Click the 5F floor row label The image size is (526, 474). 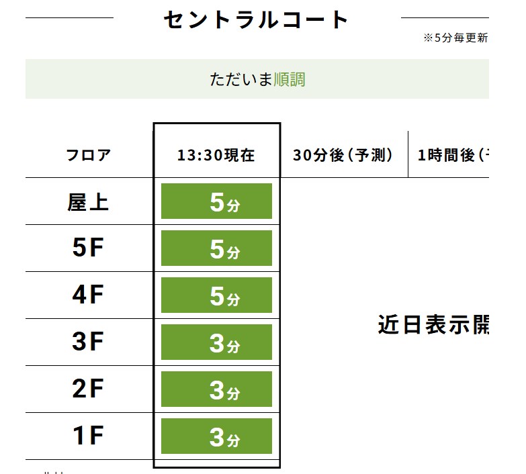[x=89, y=248]
